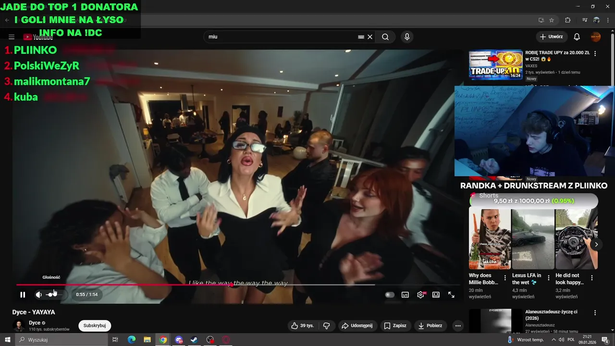
Task: Open the Dyce channel avatar
Action: pos(19,326)
